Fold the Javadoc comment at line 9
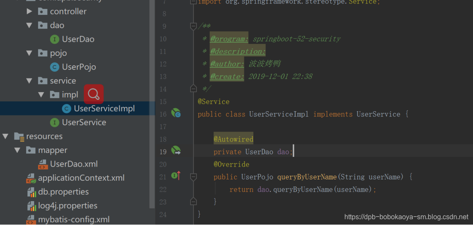 coord(194,26)
